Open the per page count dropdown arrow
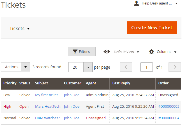Image resolution: width=182 pixels, height=126 pixels. pyautogui.click(x=88, y=67)
